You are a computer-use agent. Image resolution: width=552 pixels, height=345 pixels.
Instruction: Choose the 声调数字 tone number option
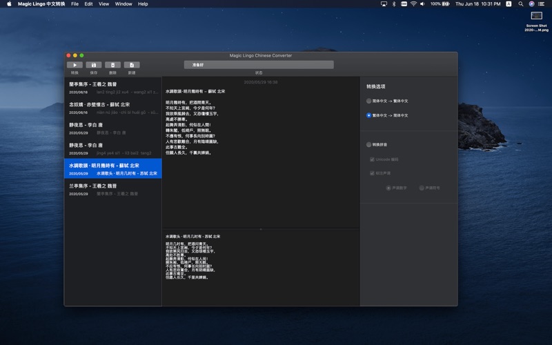tap(388, 188)
